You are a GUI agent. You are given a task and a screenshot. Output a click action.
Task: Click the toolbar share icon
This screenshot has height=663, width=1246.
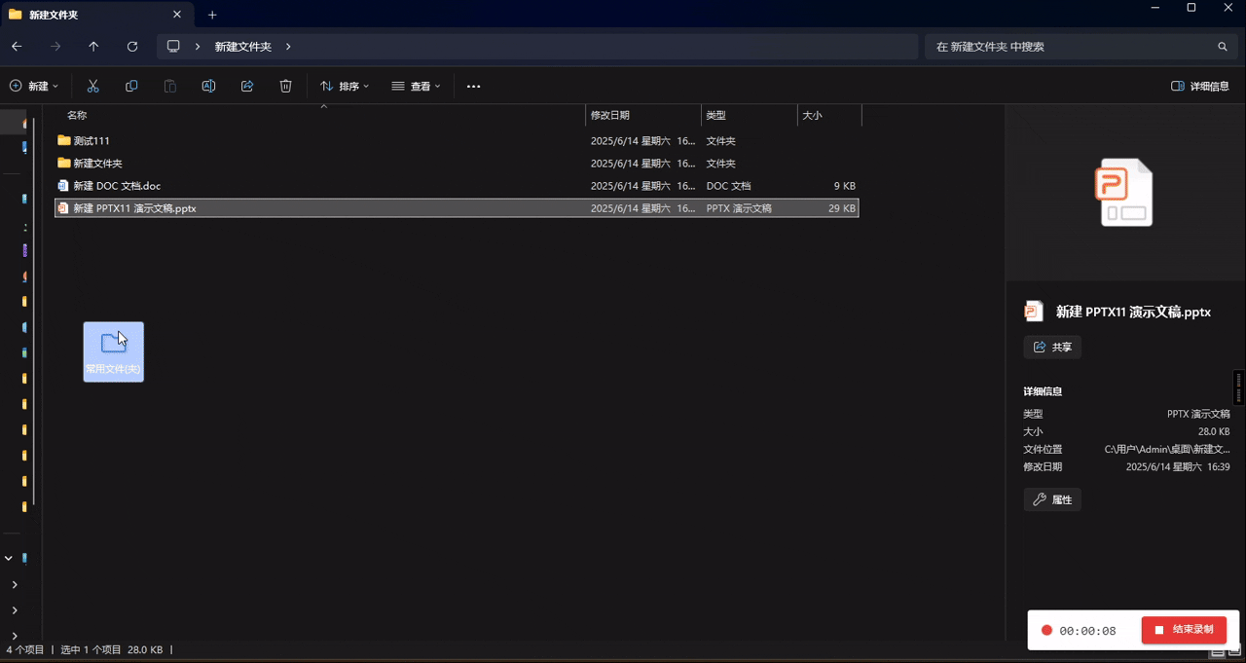pyautogui.click(x=247, y=87)
